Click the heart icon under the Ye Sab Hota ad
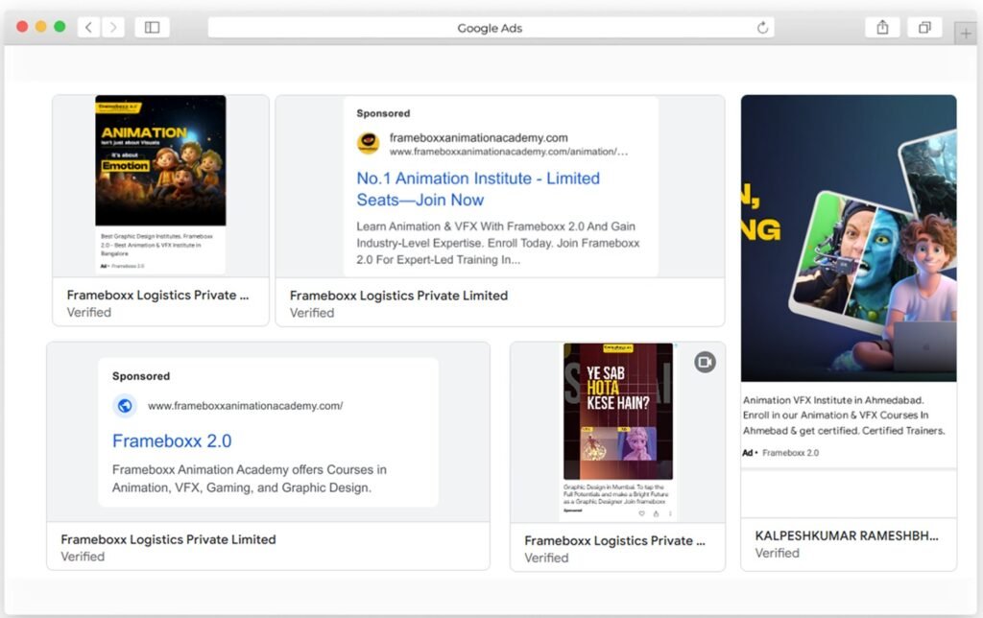Image resolution: width=983 pixels, height=618 pixels. pos(641,513)
